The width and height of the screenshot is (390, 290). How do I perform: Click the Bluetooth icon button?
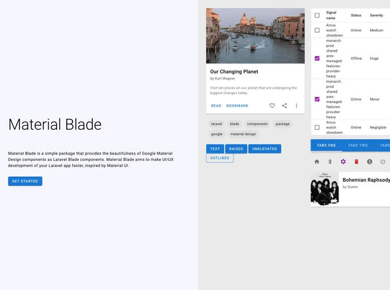(330, 162)
